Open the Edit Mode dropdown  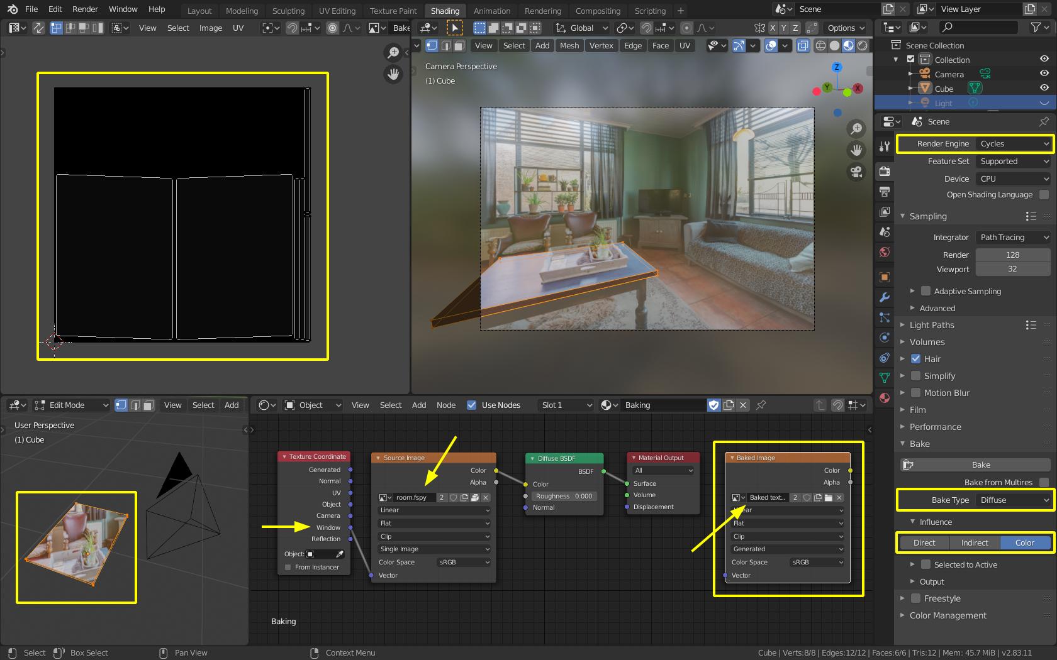tap(71, 405)
